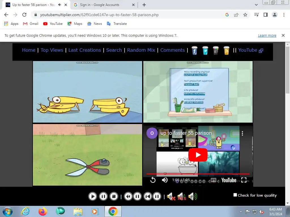Dismiss the Chrome update notice
Viewport: 290px width, 217px height.
click(x=283, y=35)
